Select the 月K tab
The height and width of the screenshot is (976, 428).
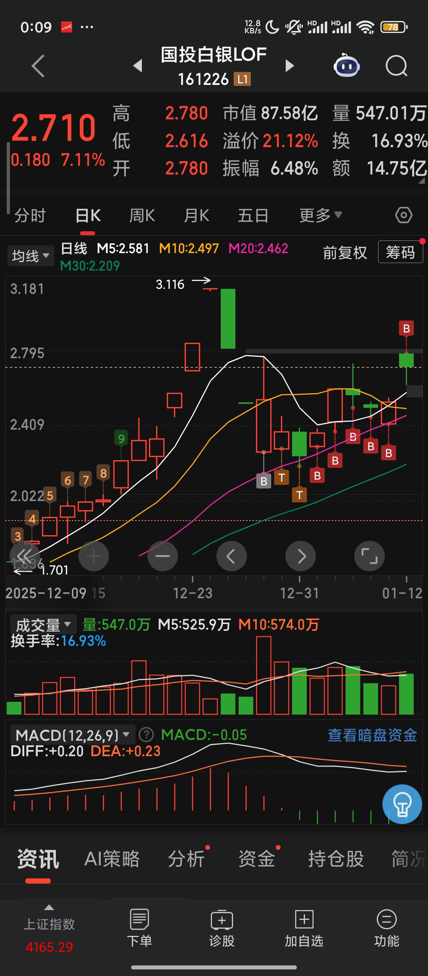(197, 216)
